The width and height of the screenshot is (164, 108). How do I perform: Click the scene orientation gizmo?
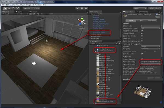pyautogui.click(x=82, y=21)
